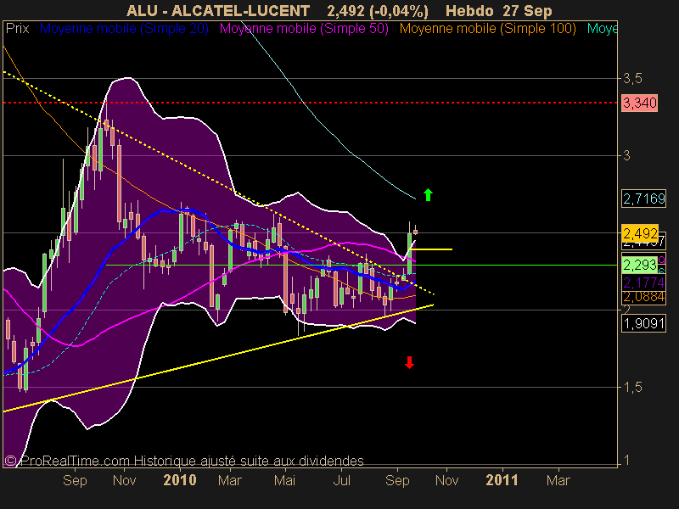Click the red down arrow marker
This screenshot has height=509, width=679.
point(409,362)
